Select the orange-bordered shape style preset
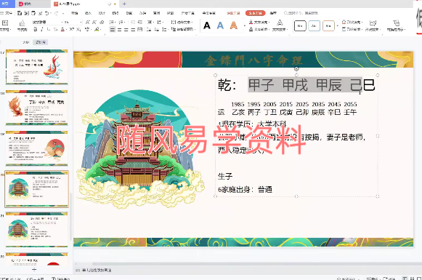Viewport: 422px width, 280px height. [328, 26]
